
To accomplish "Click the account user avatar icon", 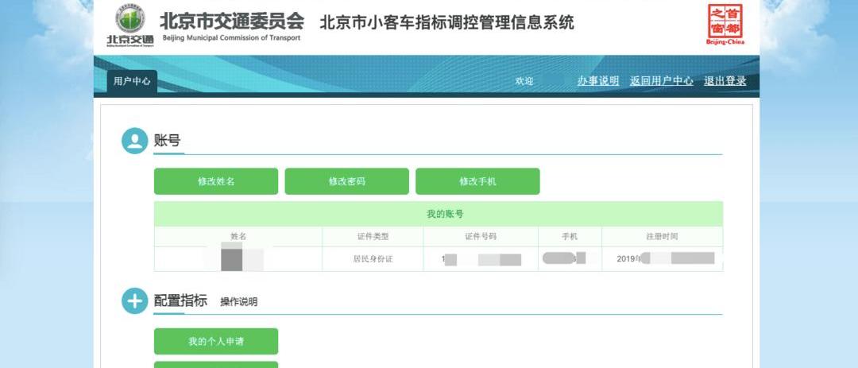I will [134, 141].
